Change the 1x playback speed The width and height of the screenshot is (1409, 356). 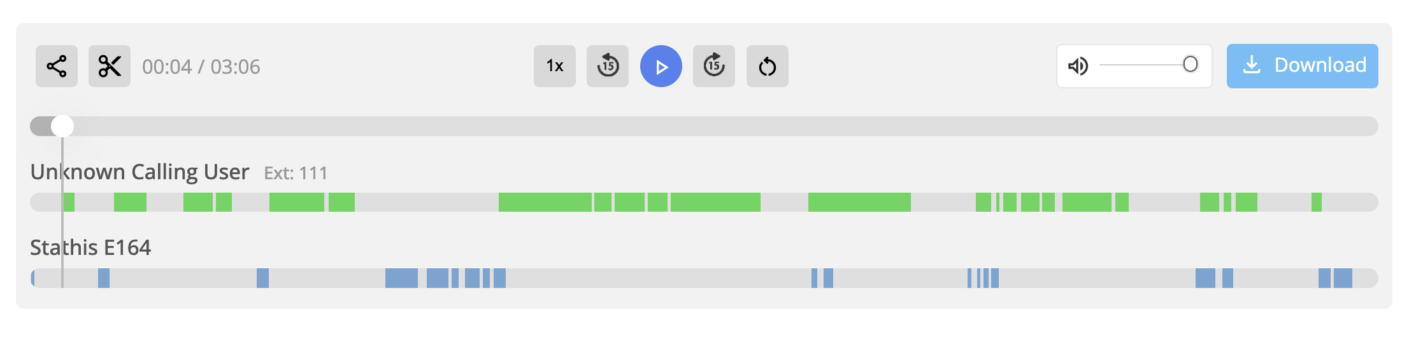[555, 66]
